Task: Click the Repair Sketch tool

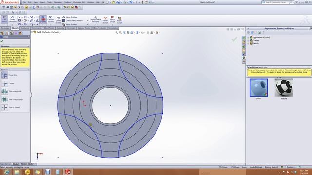Action: click(x=105, y=20)
